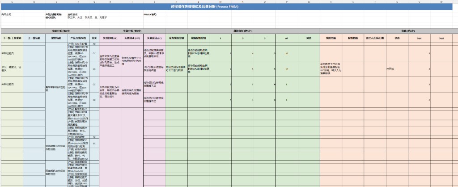Click the '安装孔位置尺寸不合格但被误判为合格' cell
The height and width of the screenshot is (187, 458).
pos(132,61)
